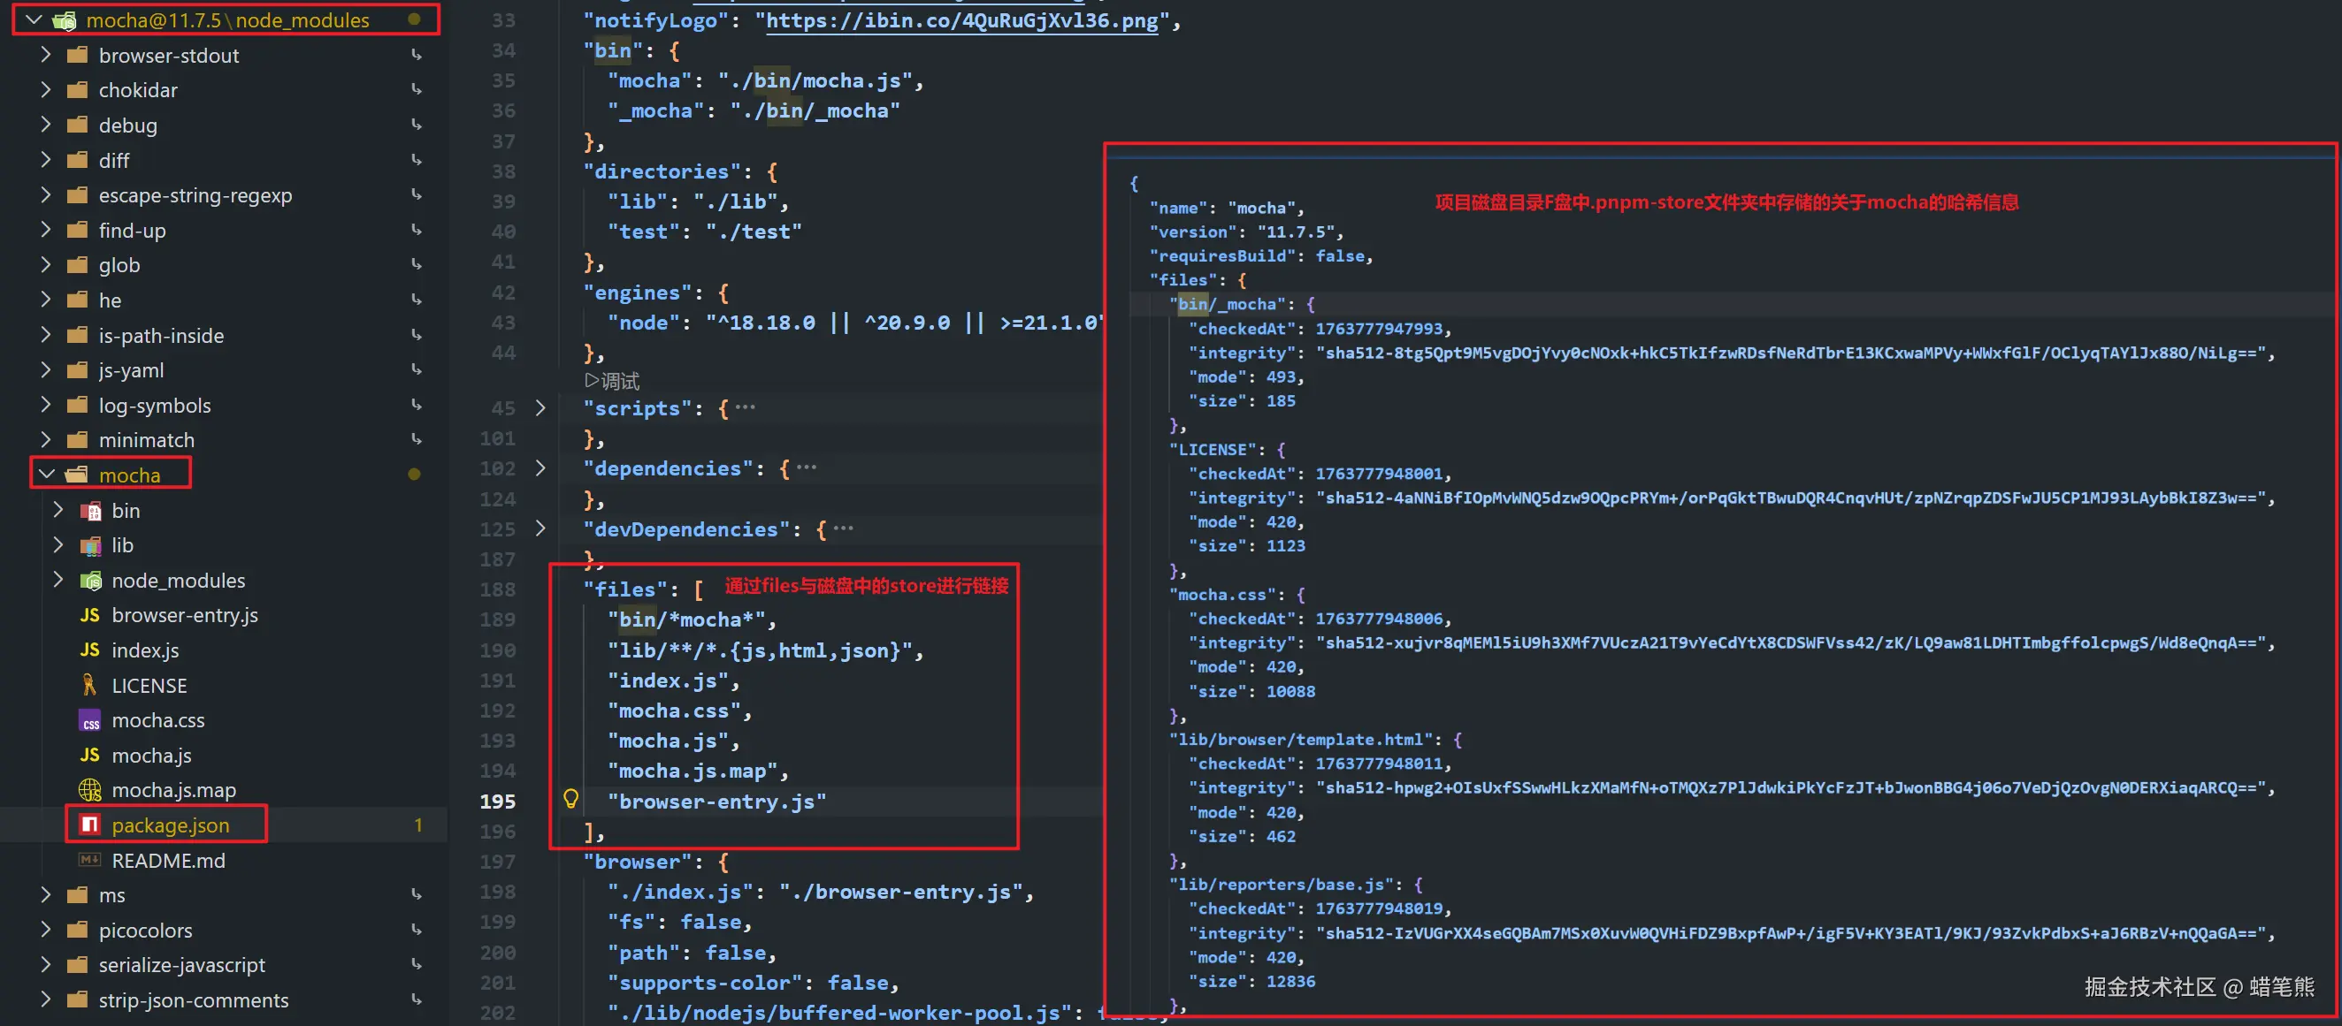Click the "browser-entry.js" string on line 195
Screen dimensions: 2342x1026
click(717, 802)
